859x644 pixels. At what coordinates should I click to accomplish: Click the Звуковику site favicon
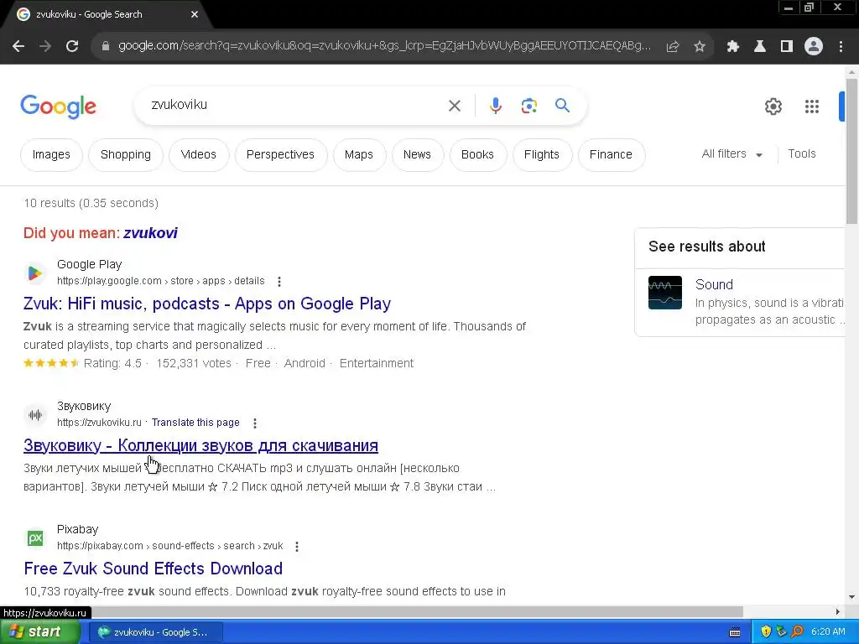coord(35,414)
